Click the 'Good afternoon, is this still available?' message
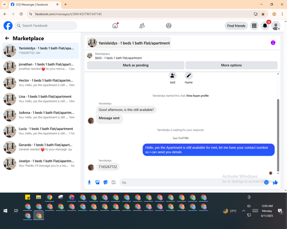The image size is (287, 229). 126,110
